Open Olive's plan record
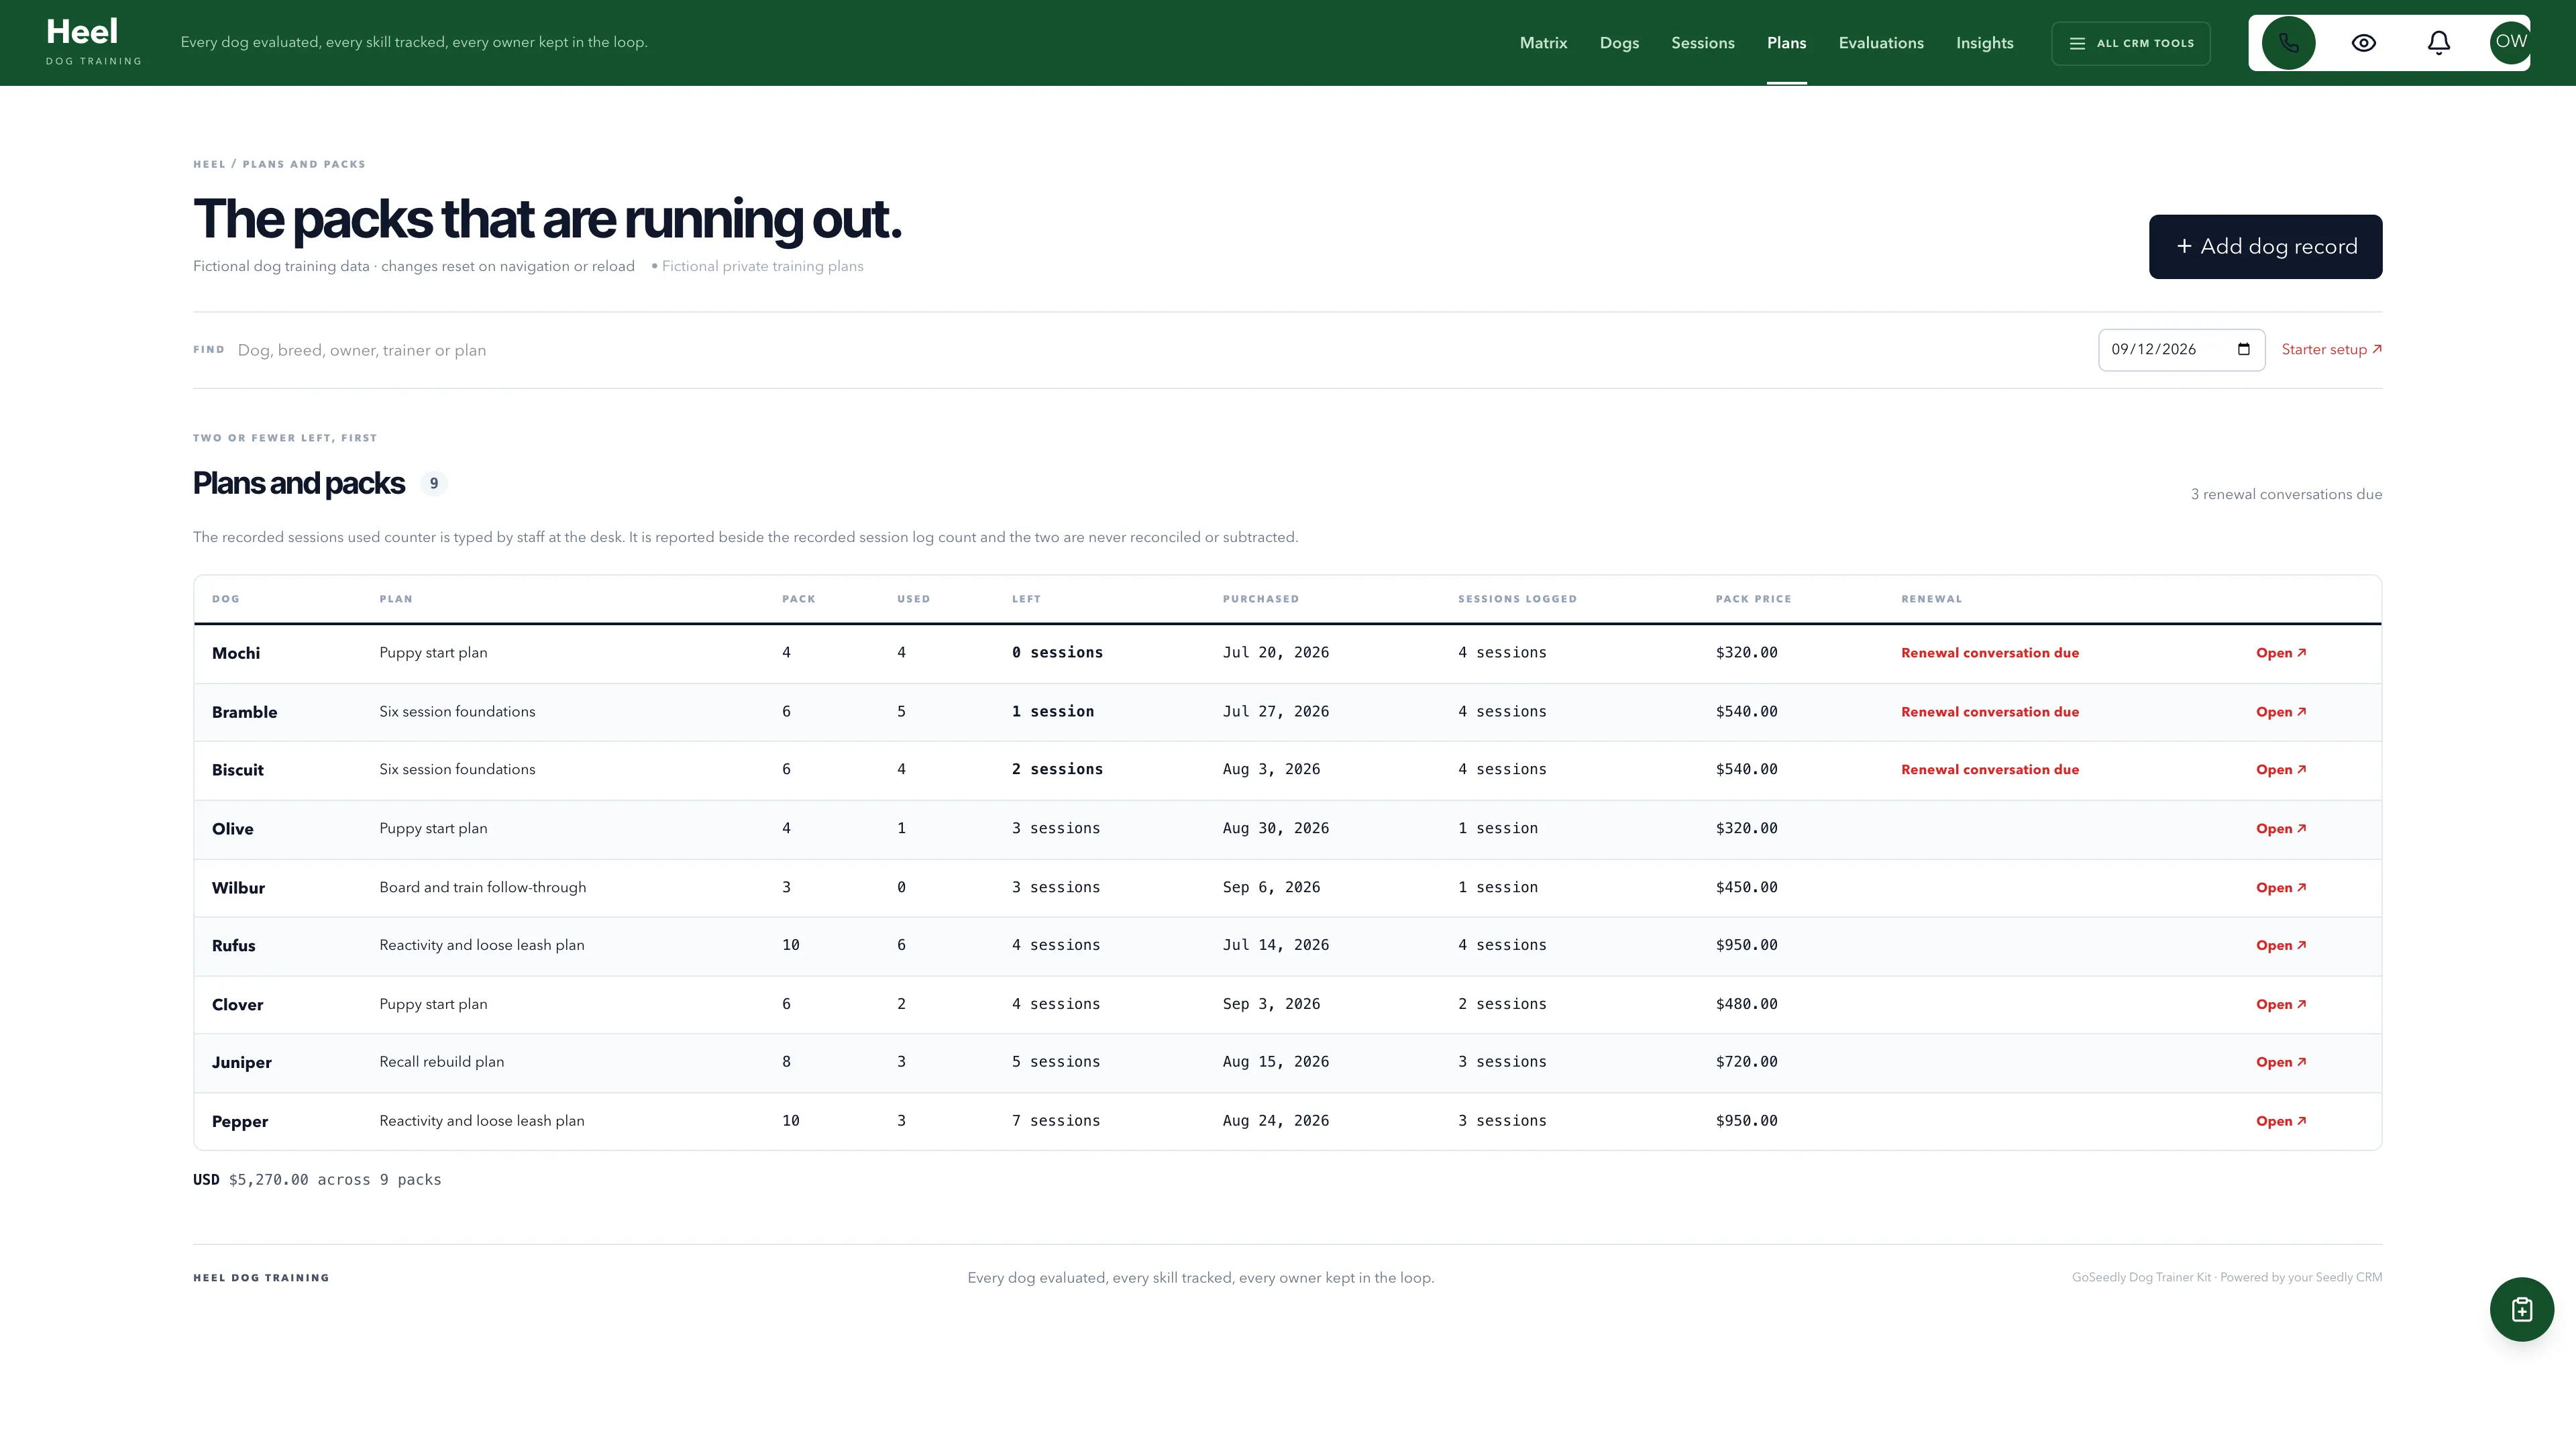The image size is (2576, 1449). point(2280,828)
